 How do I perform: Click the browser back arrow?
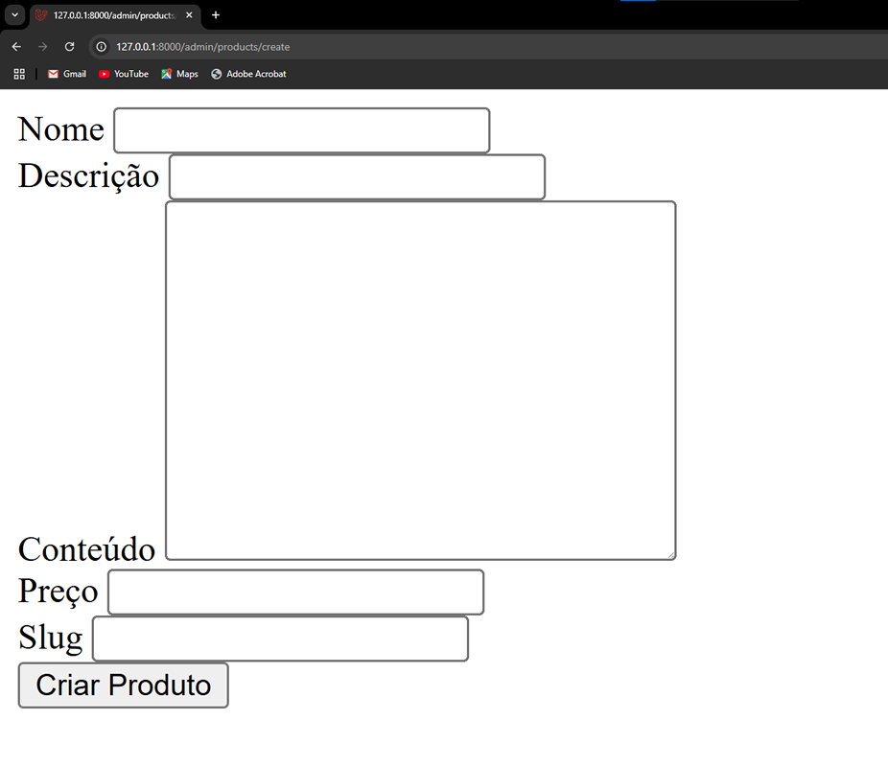pos(16,47)
